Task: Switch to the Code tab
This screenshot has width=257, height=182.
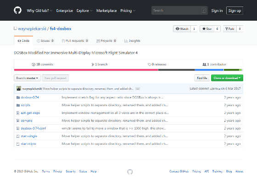Action: (x=23, y=41)
